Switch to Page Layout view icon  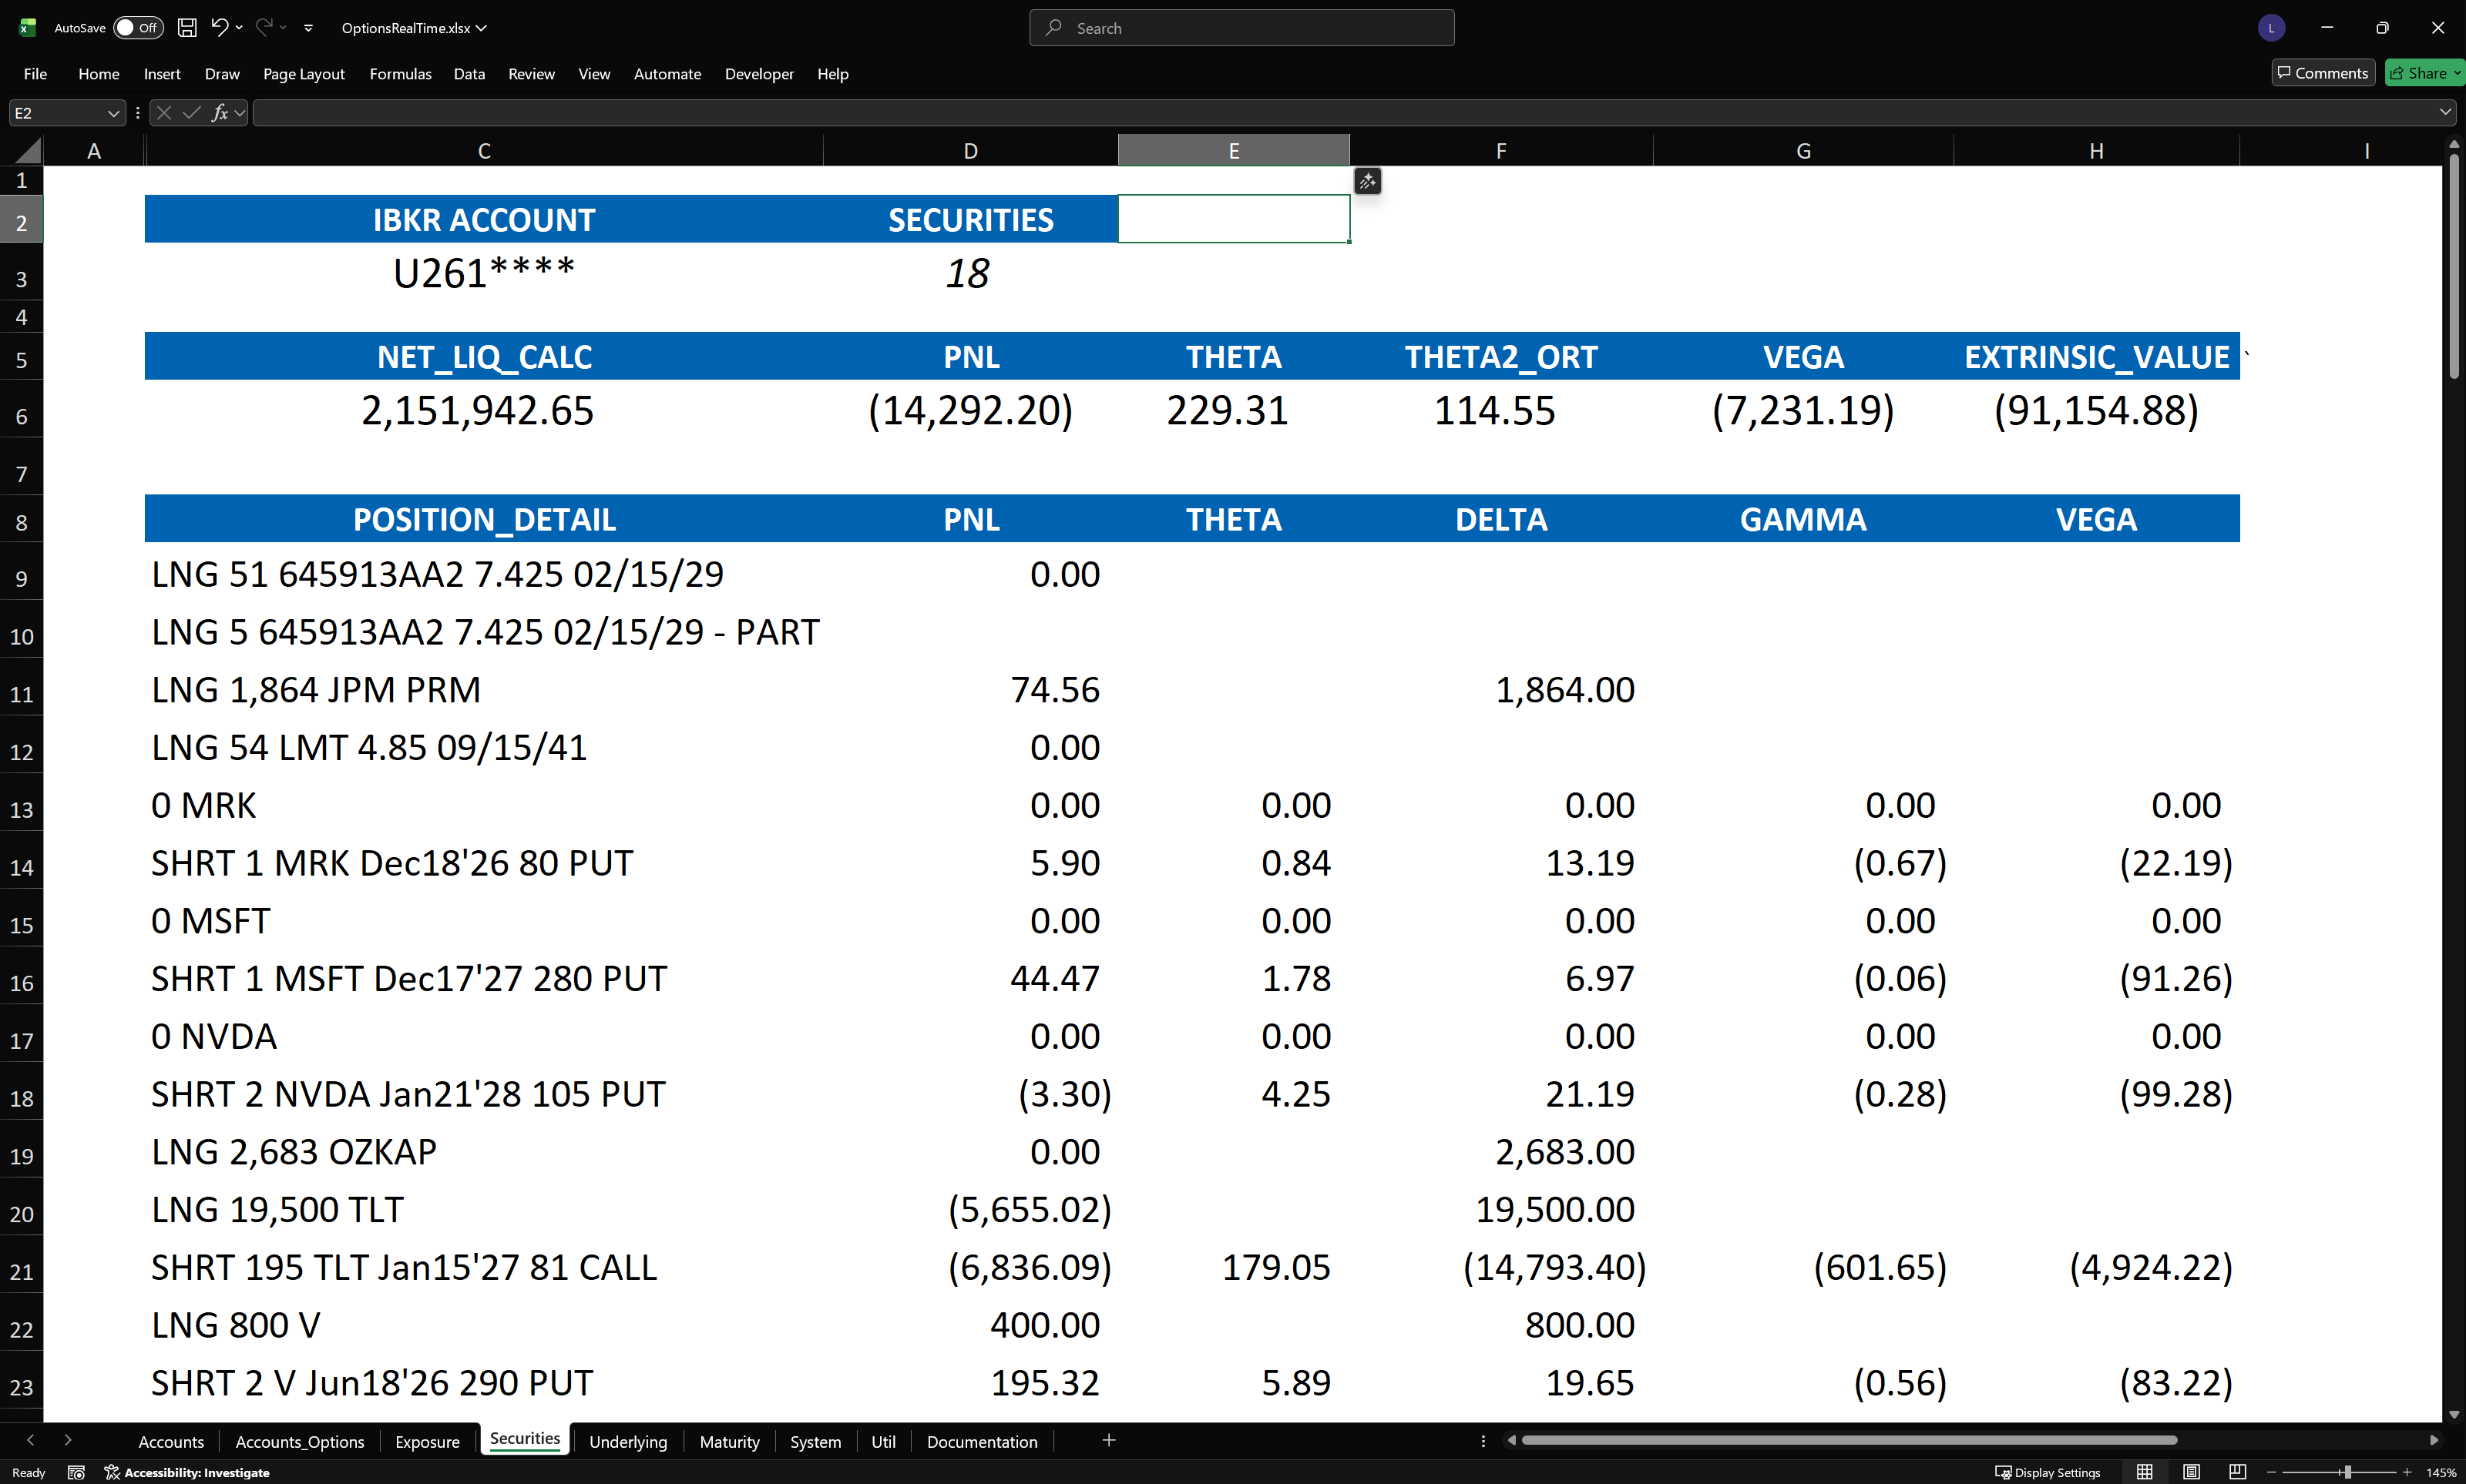(x=2191, y=1472)
